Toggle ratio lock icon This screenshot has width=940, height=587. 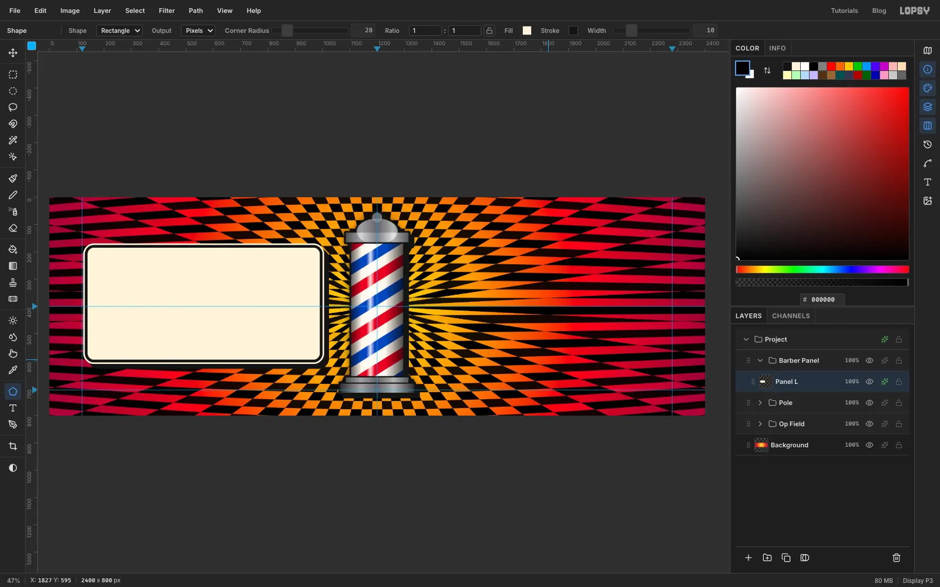point(489,31)
